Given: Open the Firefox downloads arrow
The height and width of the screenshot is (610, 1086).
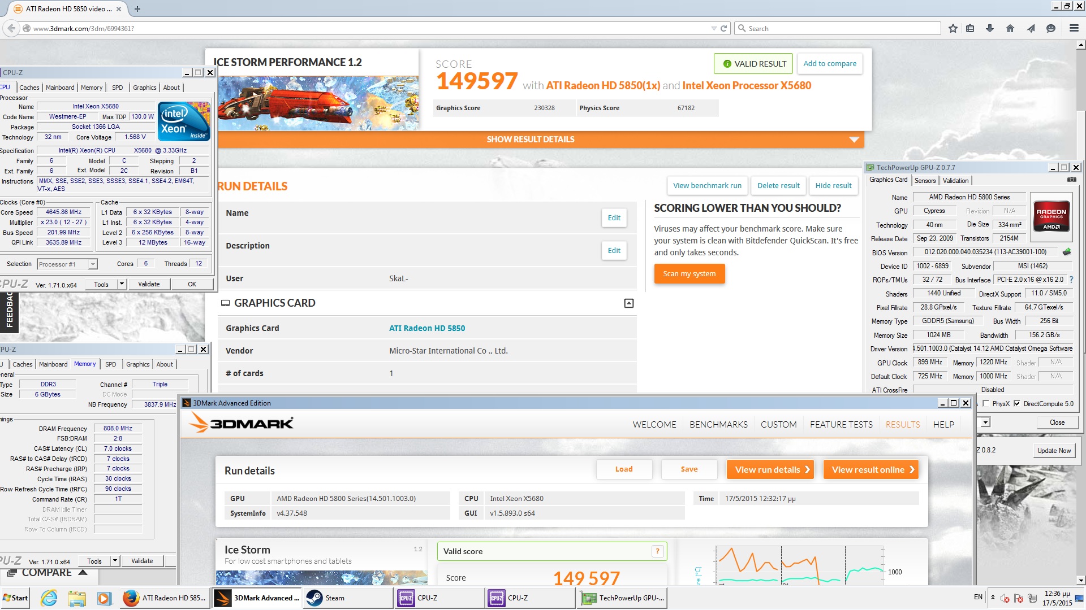Looking at the screenshot, I should (x=990, y=28).
